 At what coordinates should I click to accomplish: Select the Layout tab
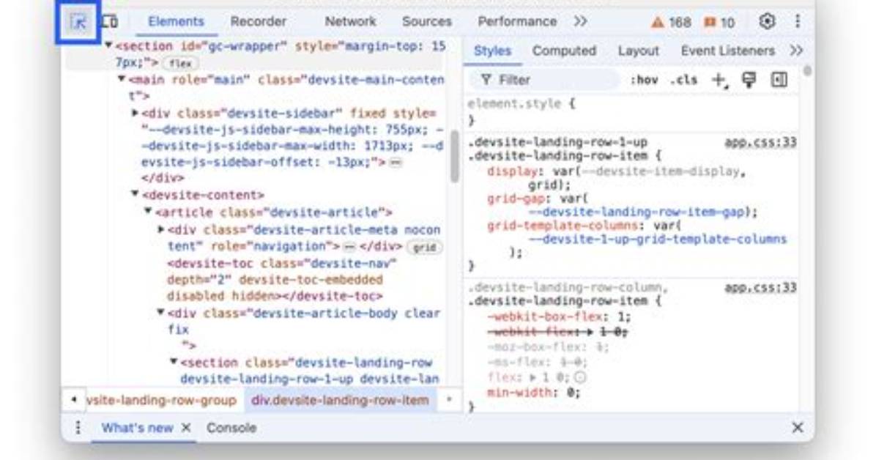[638, 51]
